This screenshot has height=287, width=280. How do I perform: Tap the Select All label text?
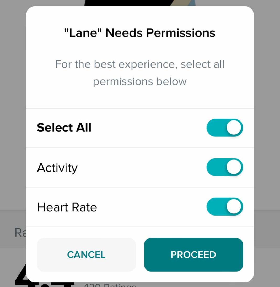tap(64, 128)
